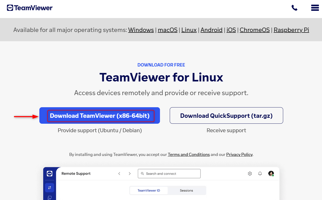Open notifications via the bell icon
Screen dimensions: 322x200
(260, 173)
